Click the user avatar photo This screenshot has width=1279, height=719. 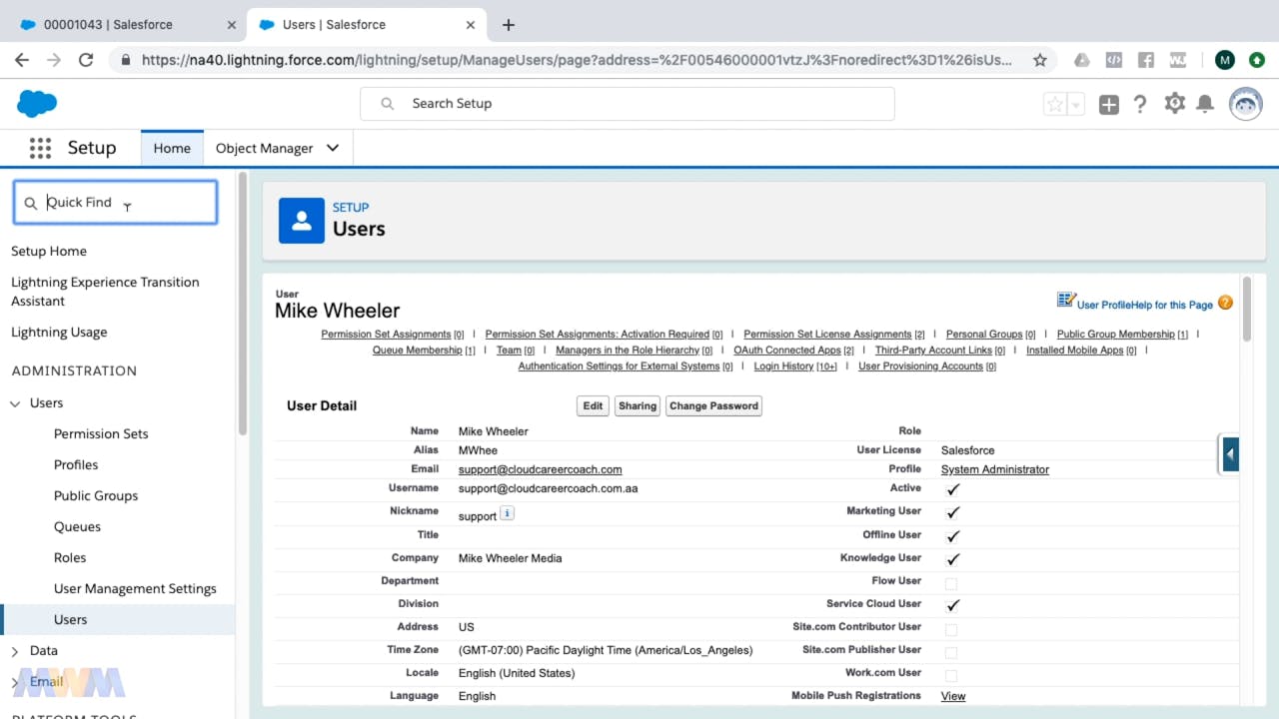[x=1245, y=103]
